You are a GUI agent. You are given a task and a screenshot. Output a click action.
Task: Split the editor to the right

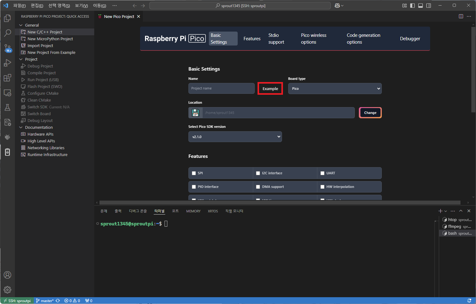coord(461,16)
